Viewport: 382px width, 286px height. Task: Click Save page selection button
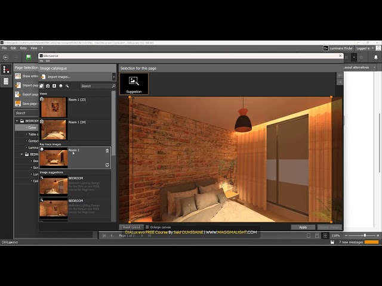pos(26,104)
